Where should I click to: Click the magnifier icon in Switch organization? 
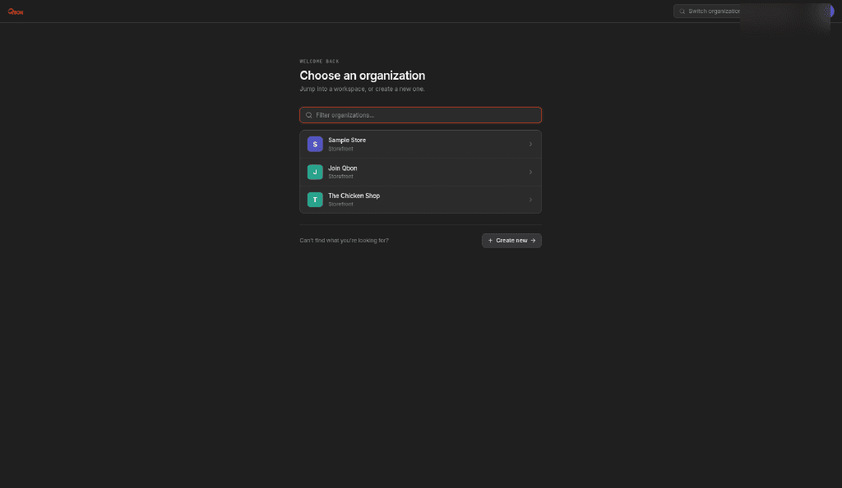point(682,12)
